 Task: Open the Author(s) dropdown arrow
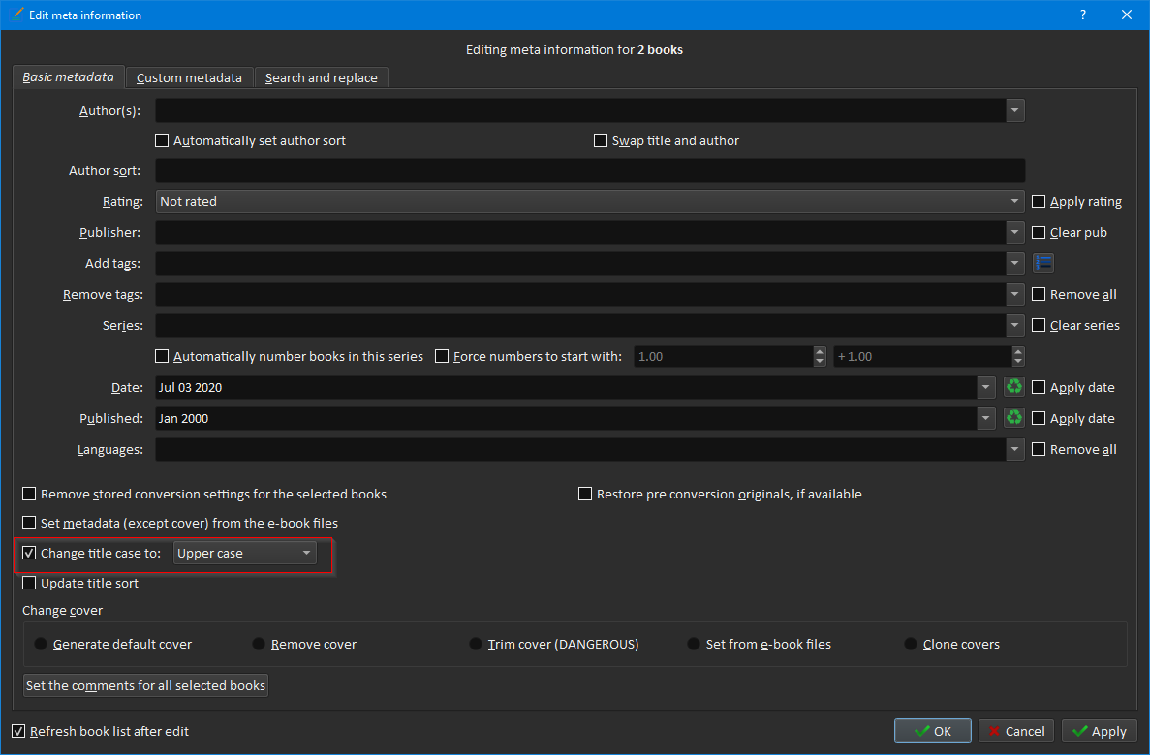[x=1015, y=110]
